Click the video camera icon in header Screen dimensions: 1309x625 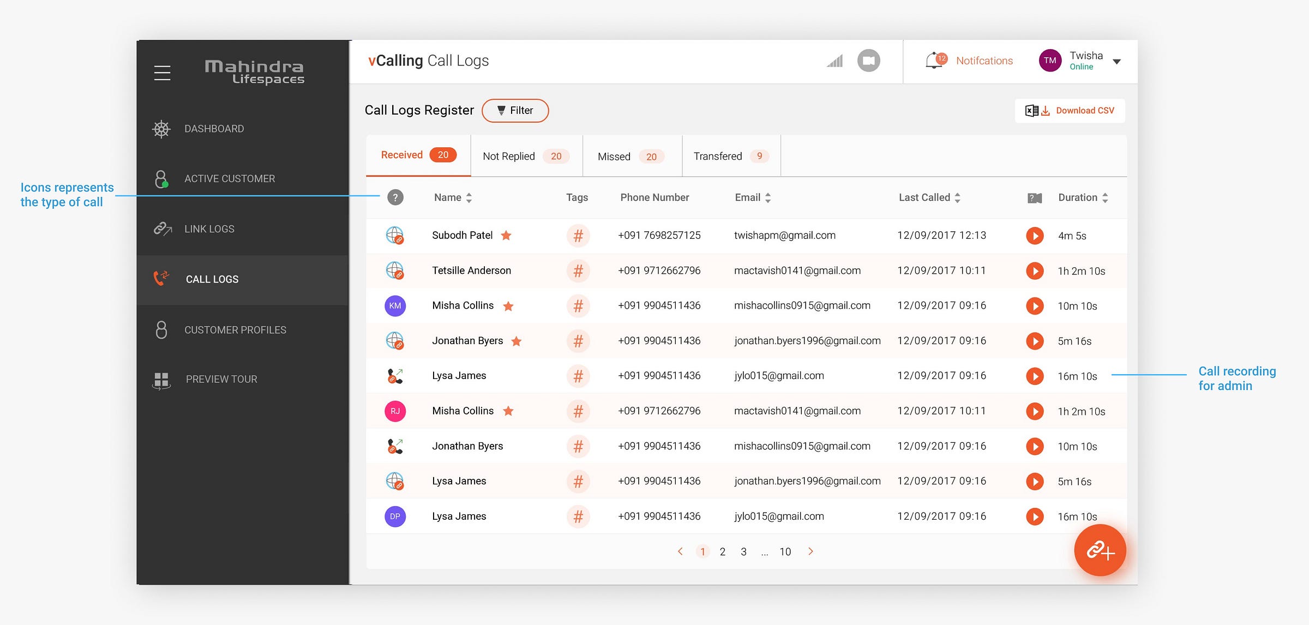pyautogui.click(x=868, y=61)
